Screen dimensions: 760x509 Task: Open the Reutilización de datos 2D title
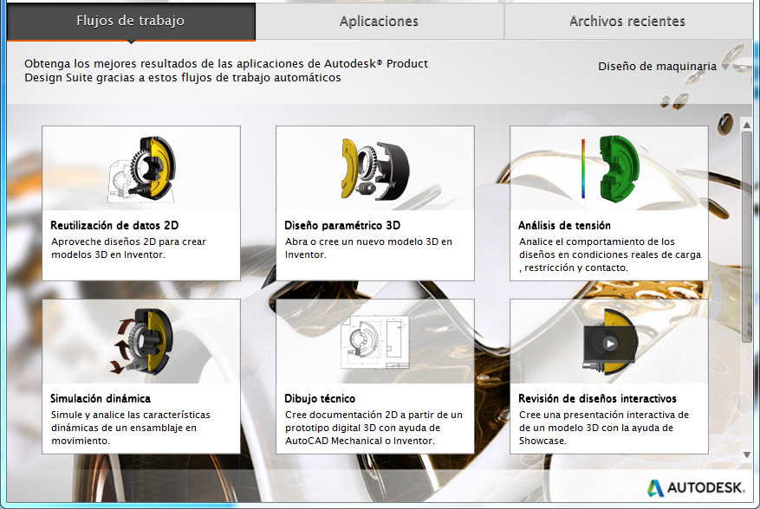[x=114, y=225]
